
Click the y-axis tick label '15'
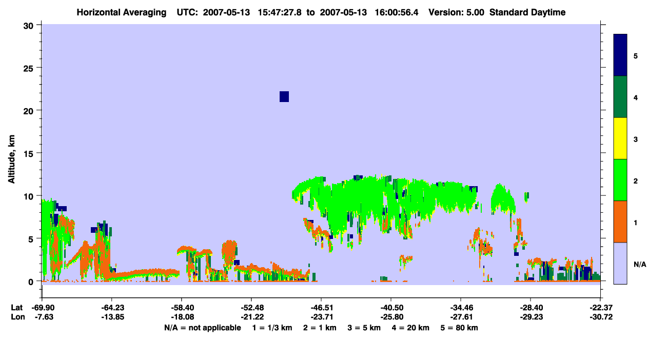[x=30, y=153]
